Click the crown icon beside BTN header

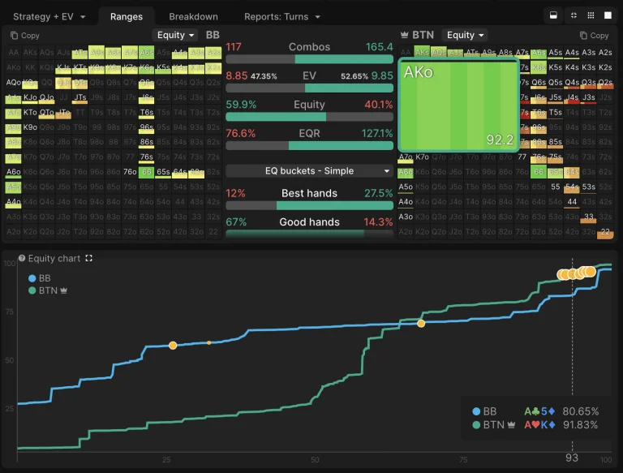(406, 35)
